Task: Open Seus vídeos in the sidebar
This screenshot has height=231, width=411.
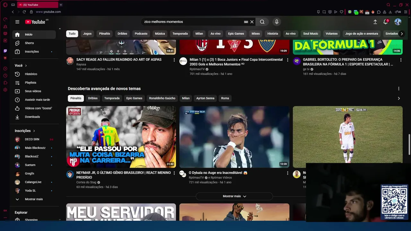Action: click(x=34, y=91)
